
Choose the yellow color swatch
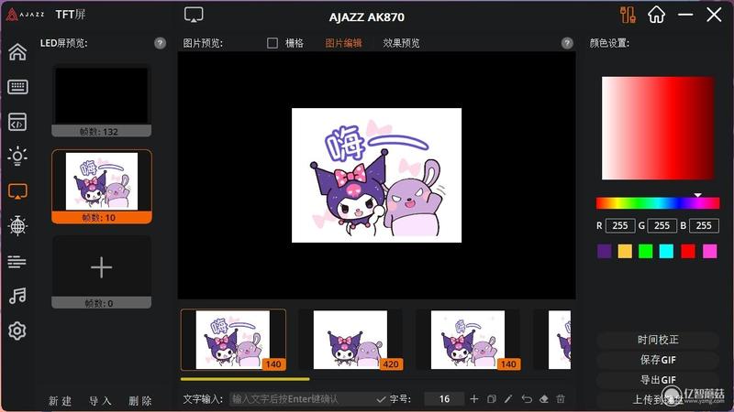coord(625,251)
